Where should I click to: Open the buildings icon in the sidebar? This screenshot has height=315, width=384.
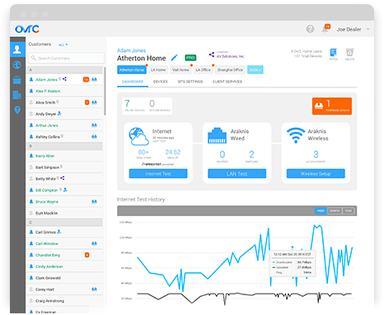click(x=17, y=95)
